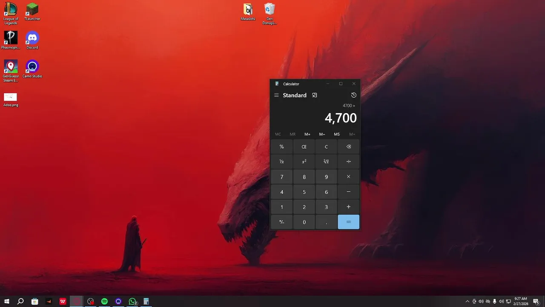Expand hidden system tray icons
Viewport: 545px width, 307px height.
pyautogui.click(x=467, y=301)
